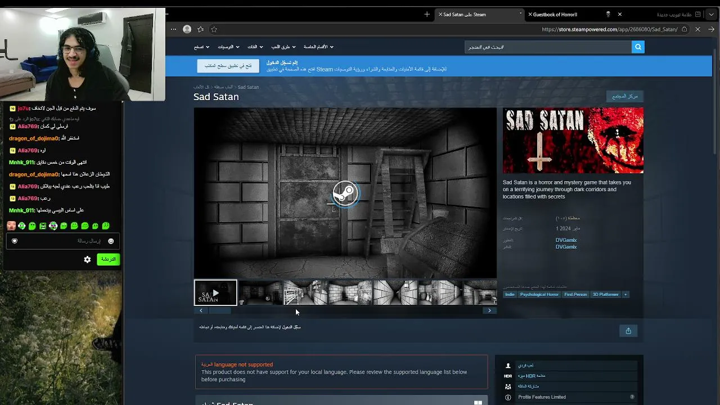Select the 'language not supported' notice heading

click(237, 364)
